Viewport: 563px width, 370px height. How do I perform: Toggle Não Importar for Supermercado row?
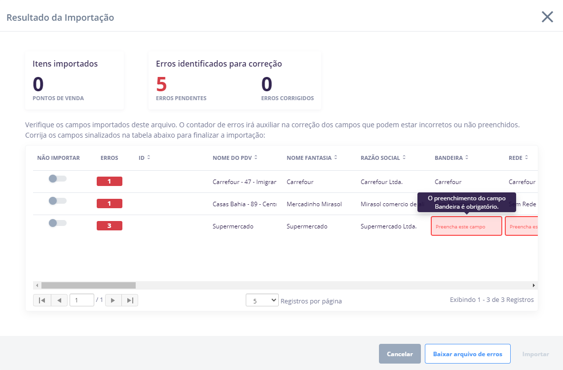[x=57, y=223]
